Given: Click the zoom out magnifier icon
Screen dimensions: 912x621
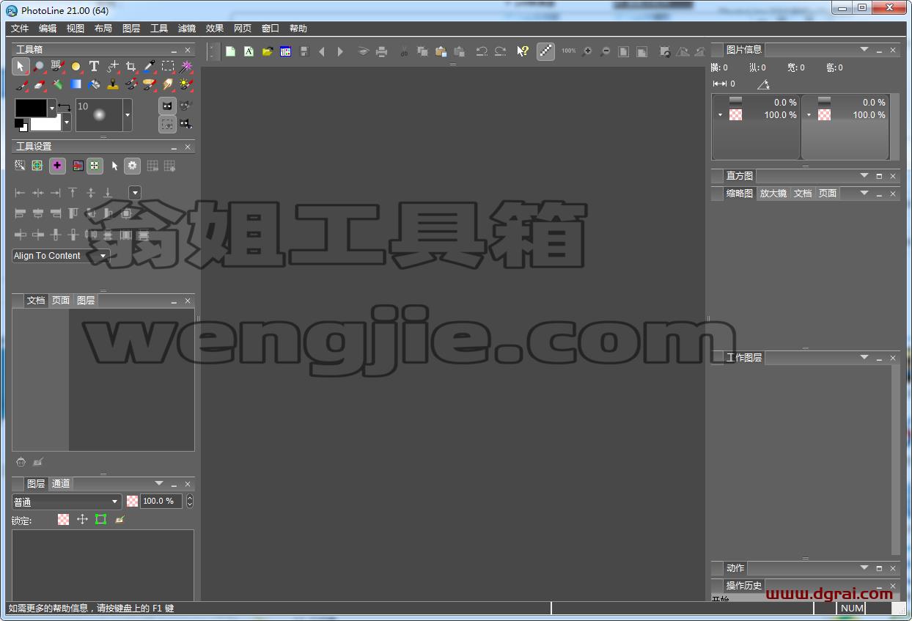Looking at the screenshot, I should 605,51.
